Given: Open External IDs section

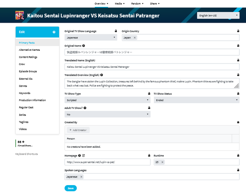Looking at the screenshot, I should [26, 78].
